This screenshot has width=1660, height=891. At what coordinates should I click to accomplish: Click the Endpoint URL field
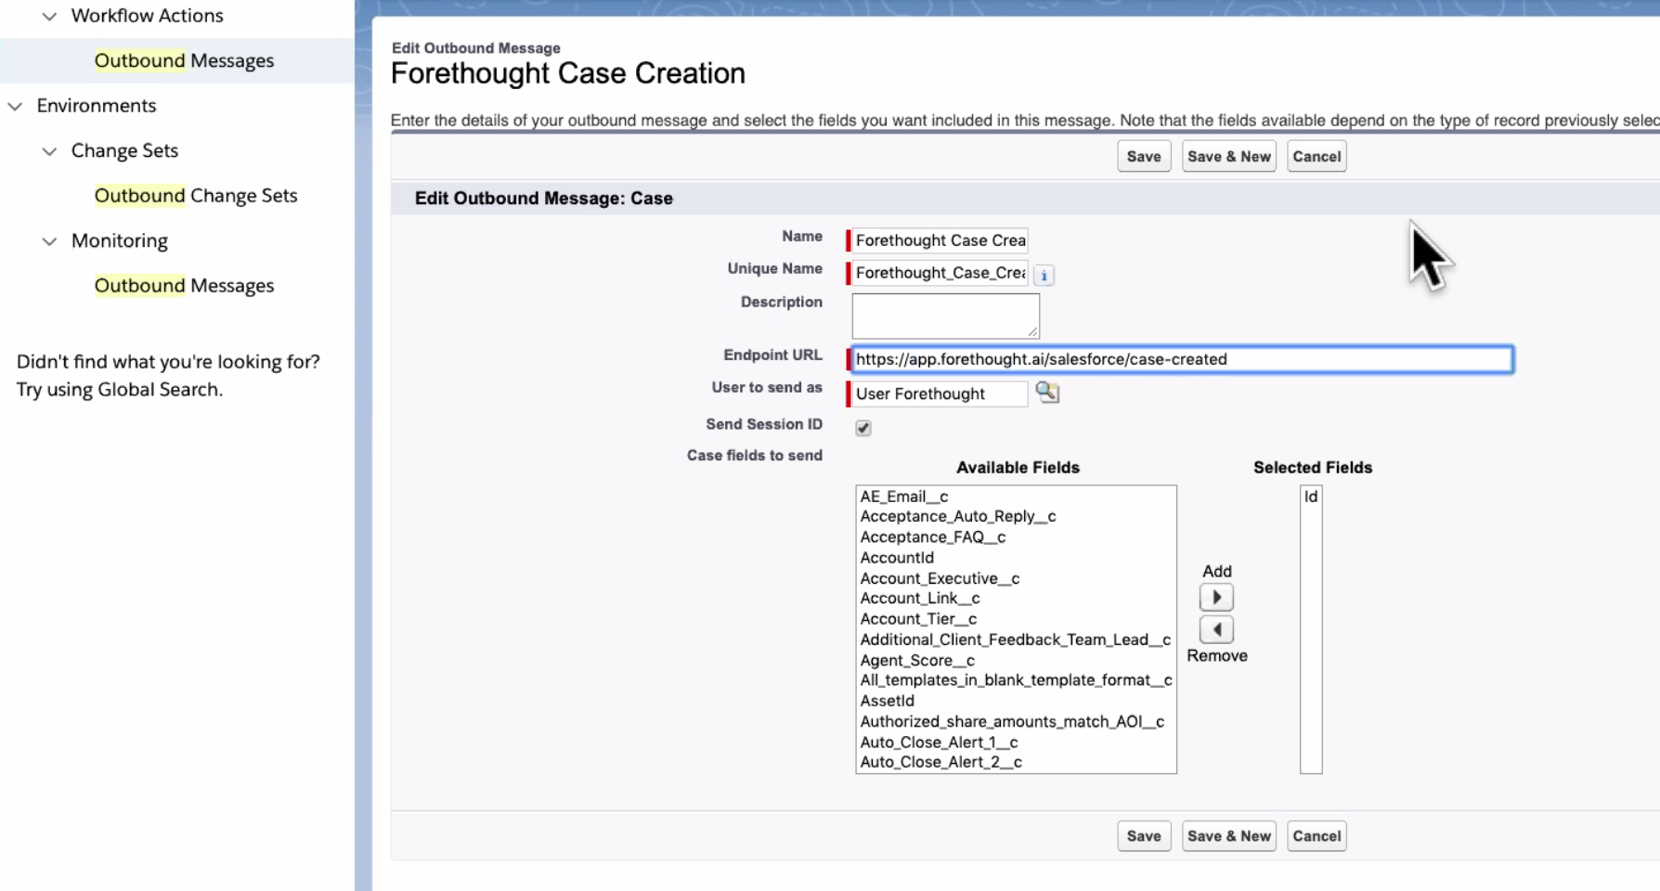coord(1182,359)
